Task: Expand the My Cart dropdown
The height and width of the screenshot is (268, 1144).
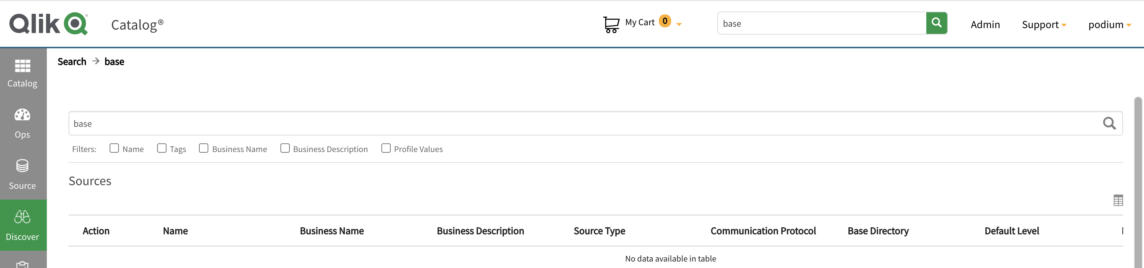Action: click(679, 24)
